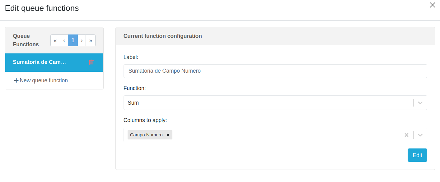Viewport: 440px width, 182px height.
Task: Click the Queue Functions panel heading
Action: point(26,40)
